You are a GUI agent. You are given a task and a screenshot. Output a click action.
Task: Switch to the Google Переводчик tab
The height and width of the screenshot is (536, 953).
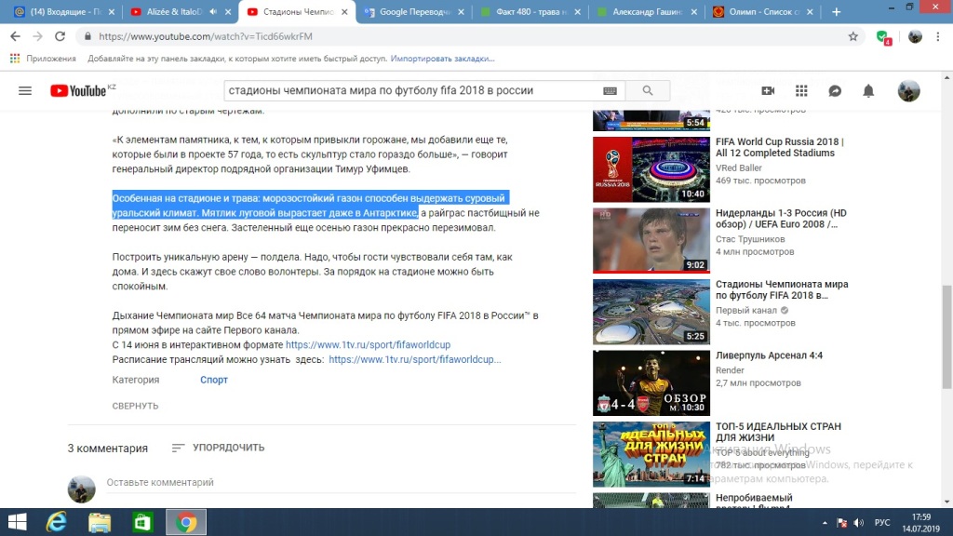(408, 11)
